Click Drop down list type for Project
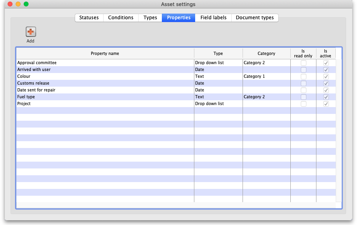The height and width of the screenshot is (225, 357). [209, 104]
